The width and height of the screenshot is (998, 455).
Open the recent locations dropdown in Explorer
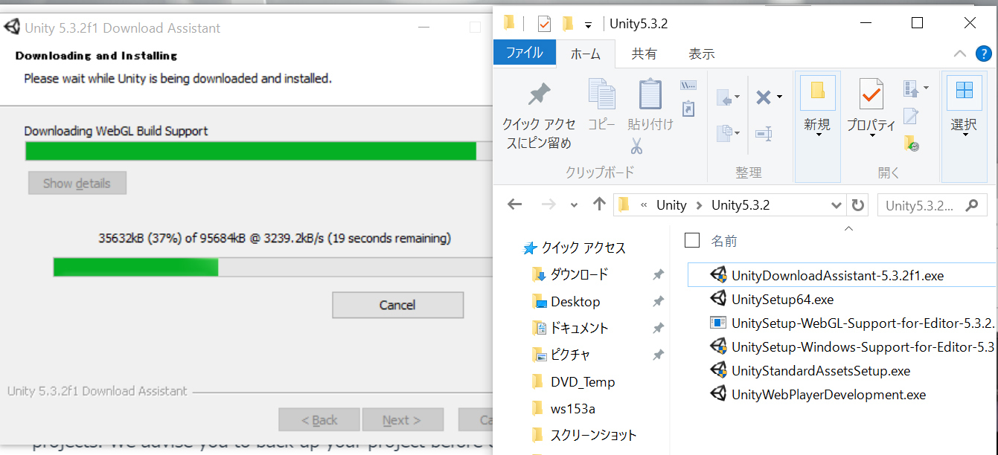(574, 205)
